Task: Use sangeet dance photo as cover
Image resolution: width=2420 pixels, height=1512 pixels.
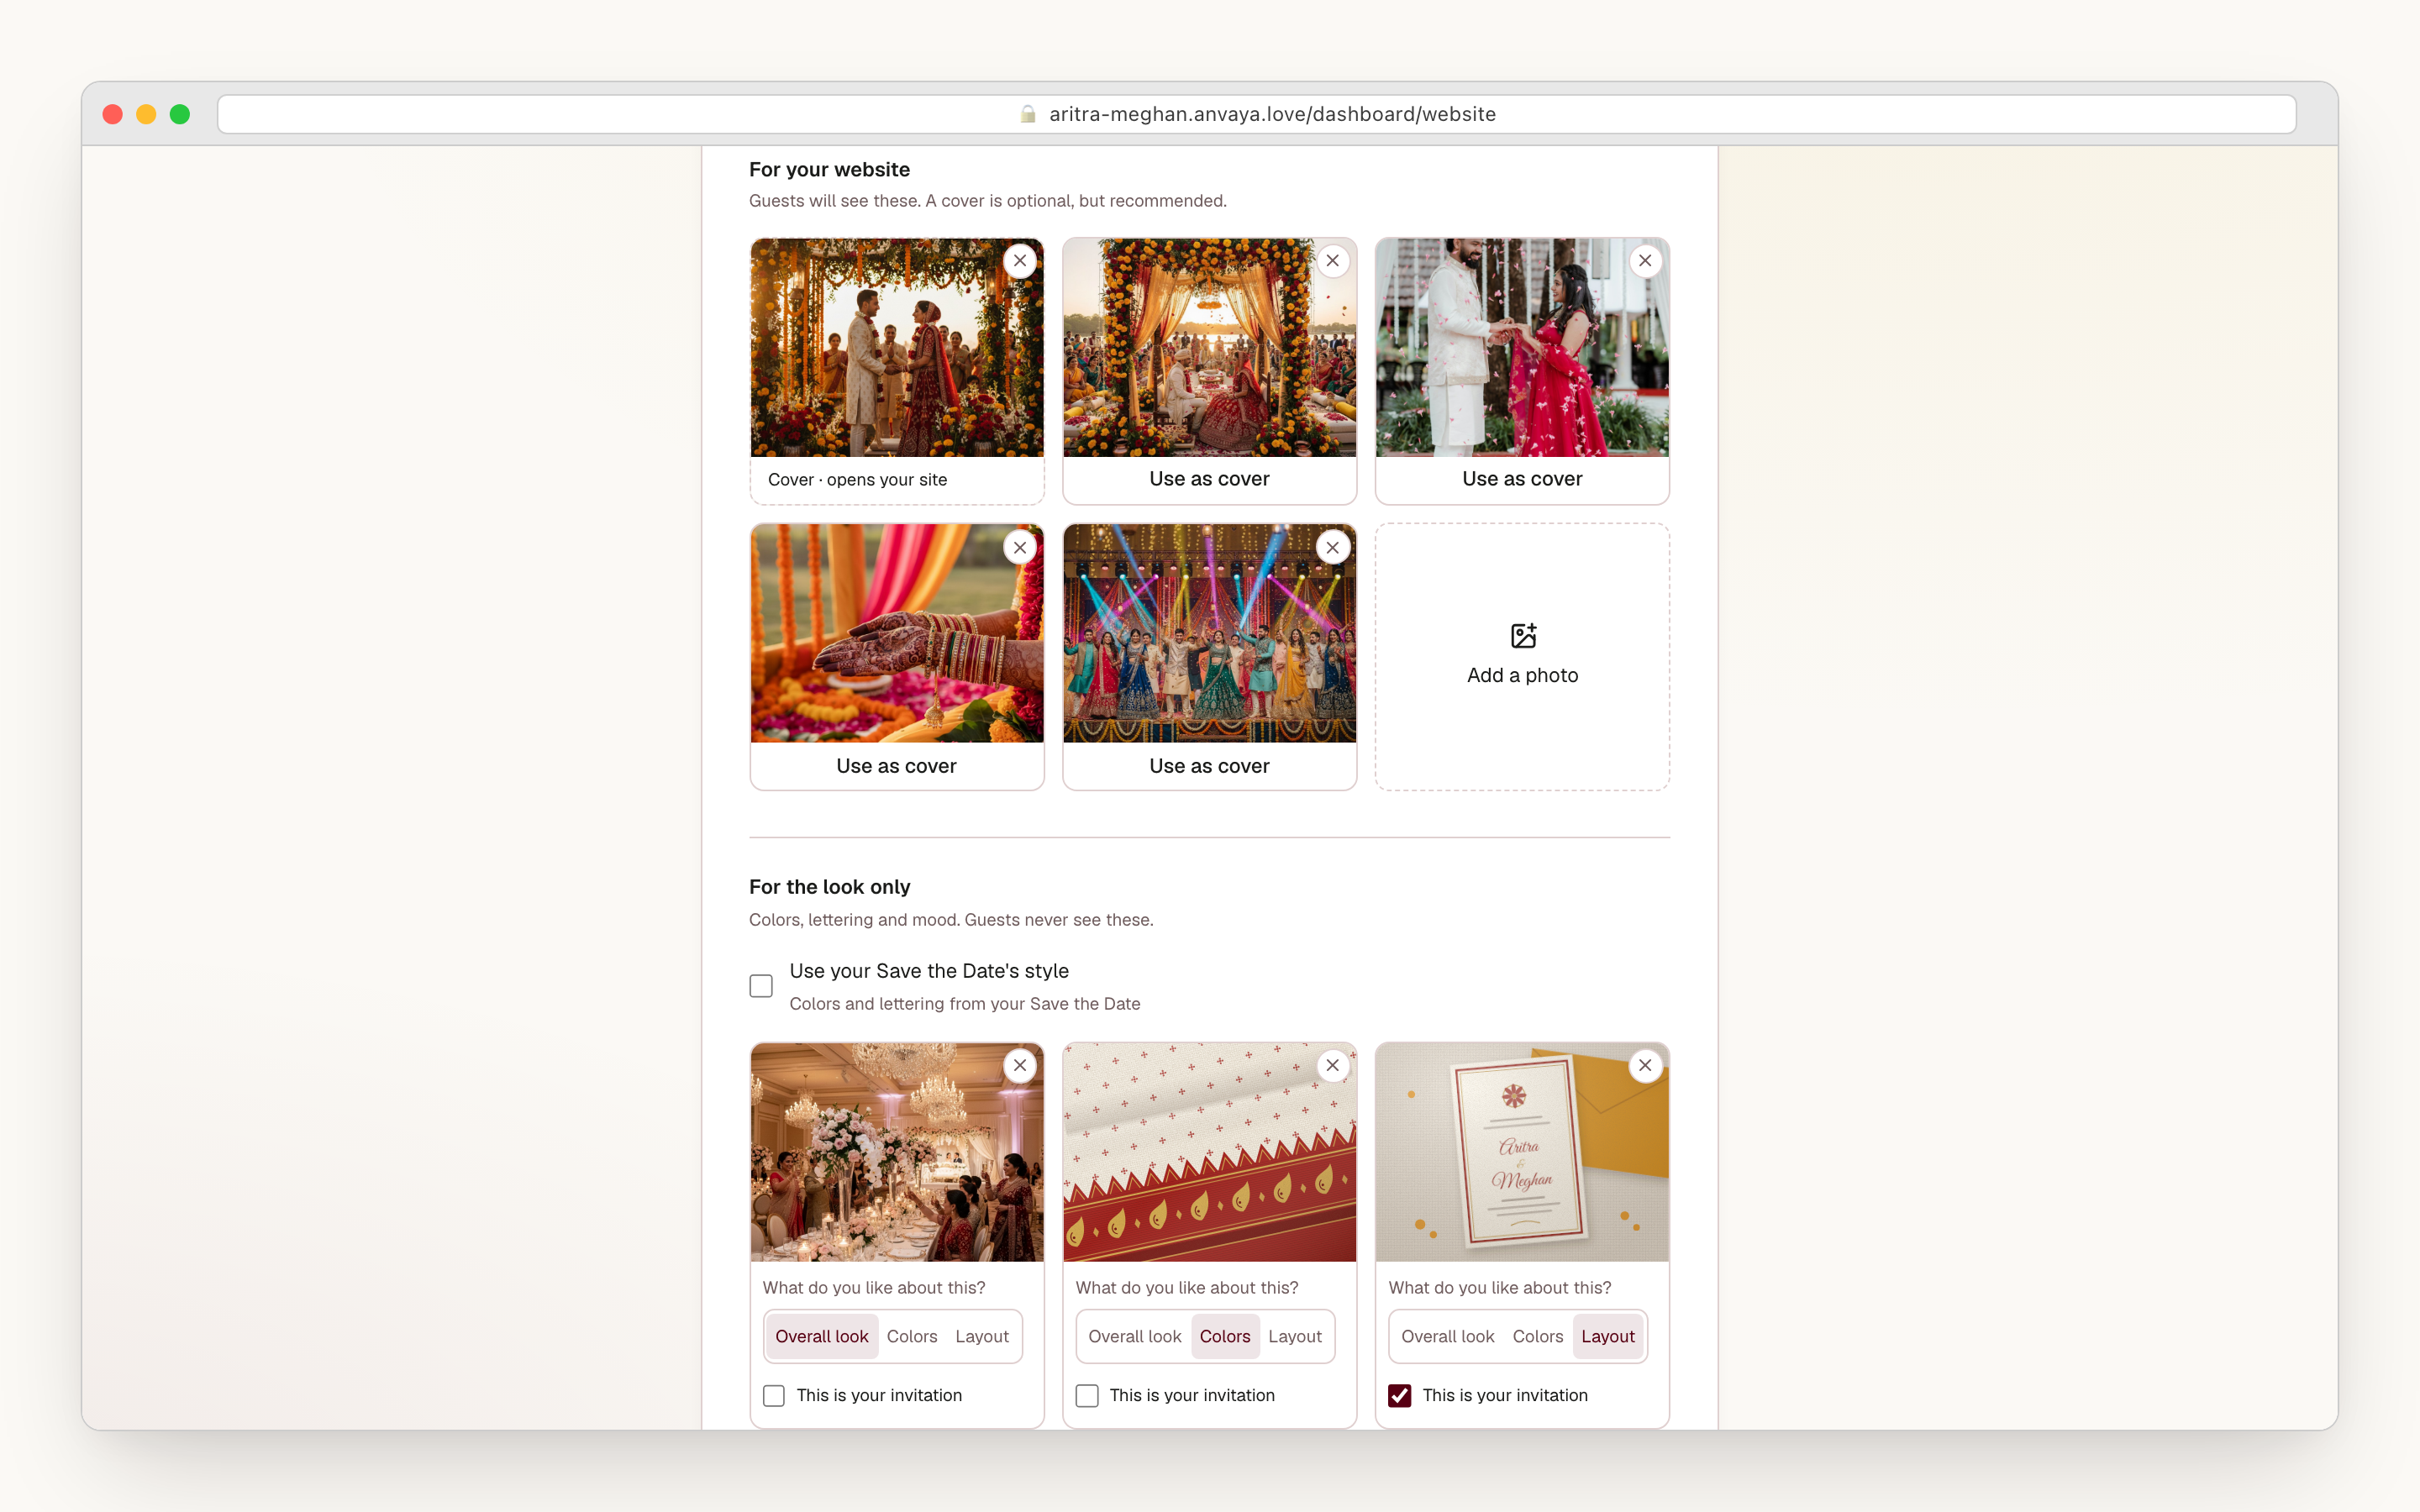Action: click(1209, 766)
